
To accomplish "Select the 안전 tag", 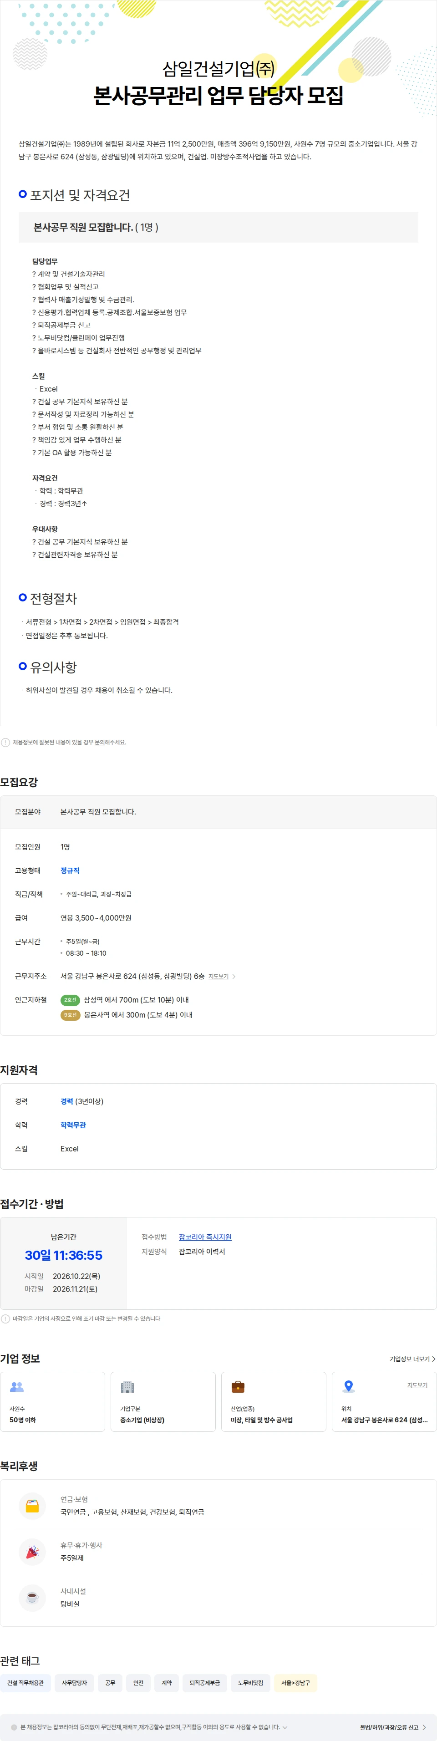I will [x=138, y=1683].
